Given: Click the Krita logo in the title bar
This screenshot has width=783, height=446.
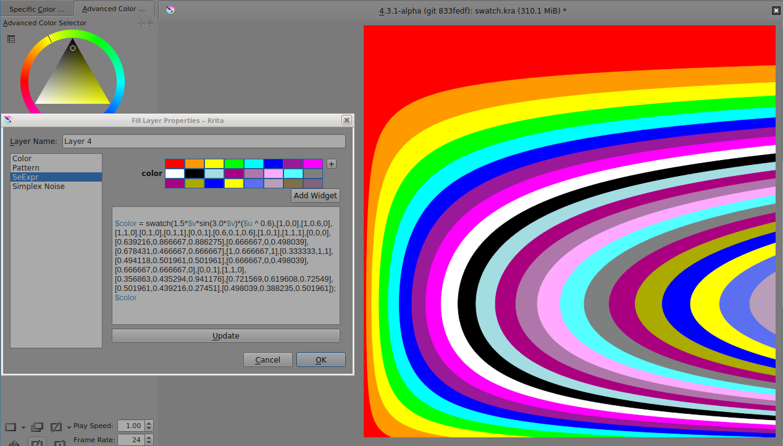Looking at the screenshot, I should point(170,10).
